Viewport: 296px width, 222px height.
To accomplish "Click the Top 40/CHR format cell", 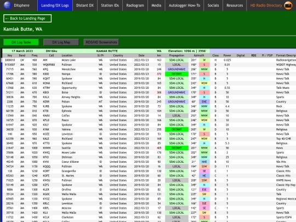I will pyautogui.click(x=283, y=139).
